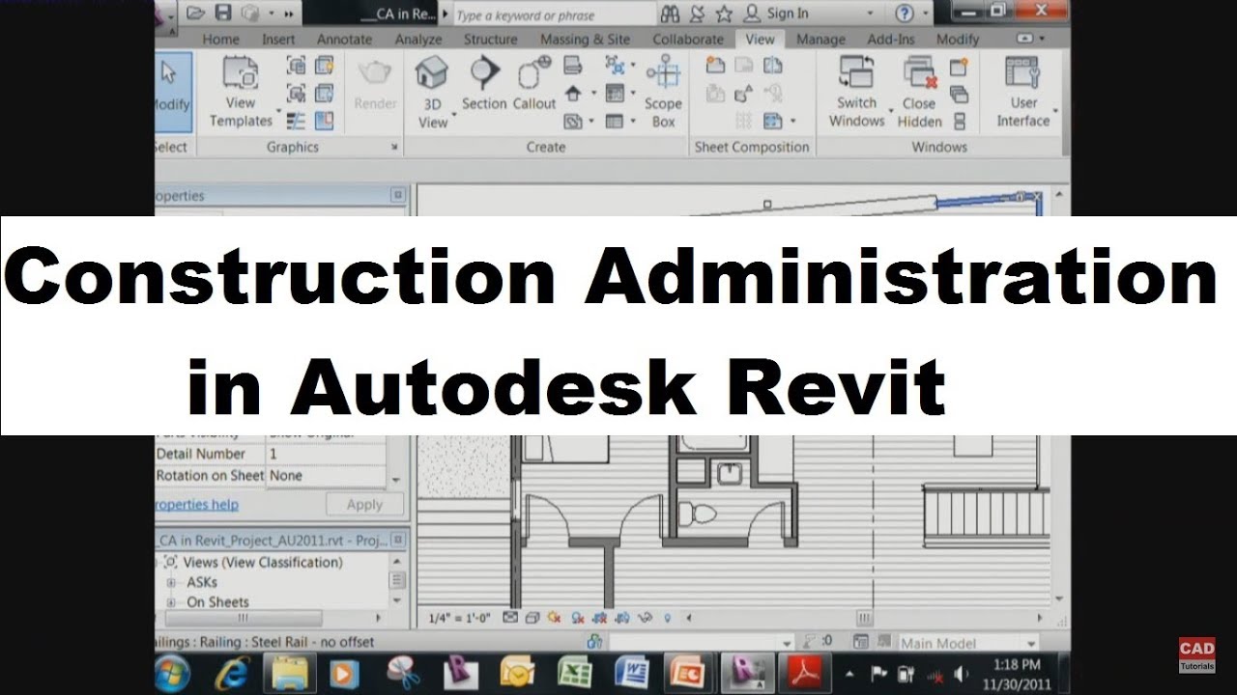This screenshot has width=1237, height=695.
Task: Open the User Interface tool
Action: pos(1023,93)
